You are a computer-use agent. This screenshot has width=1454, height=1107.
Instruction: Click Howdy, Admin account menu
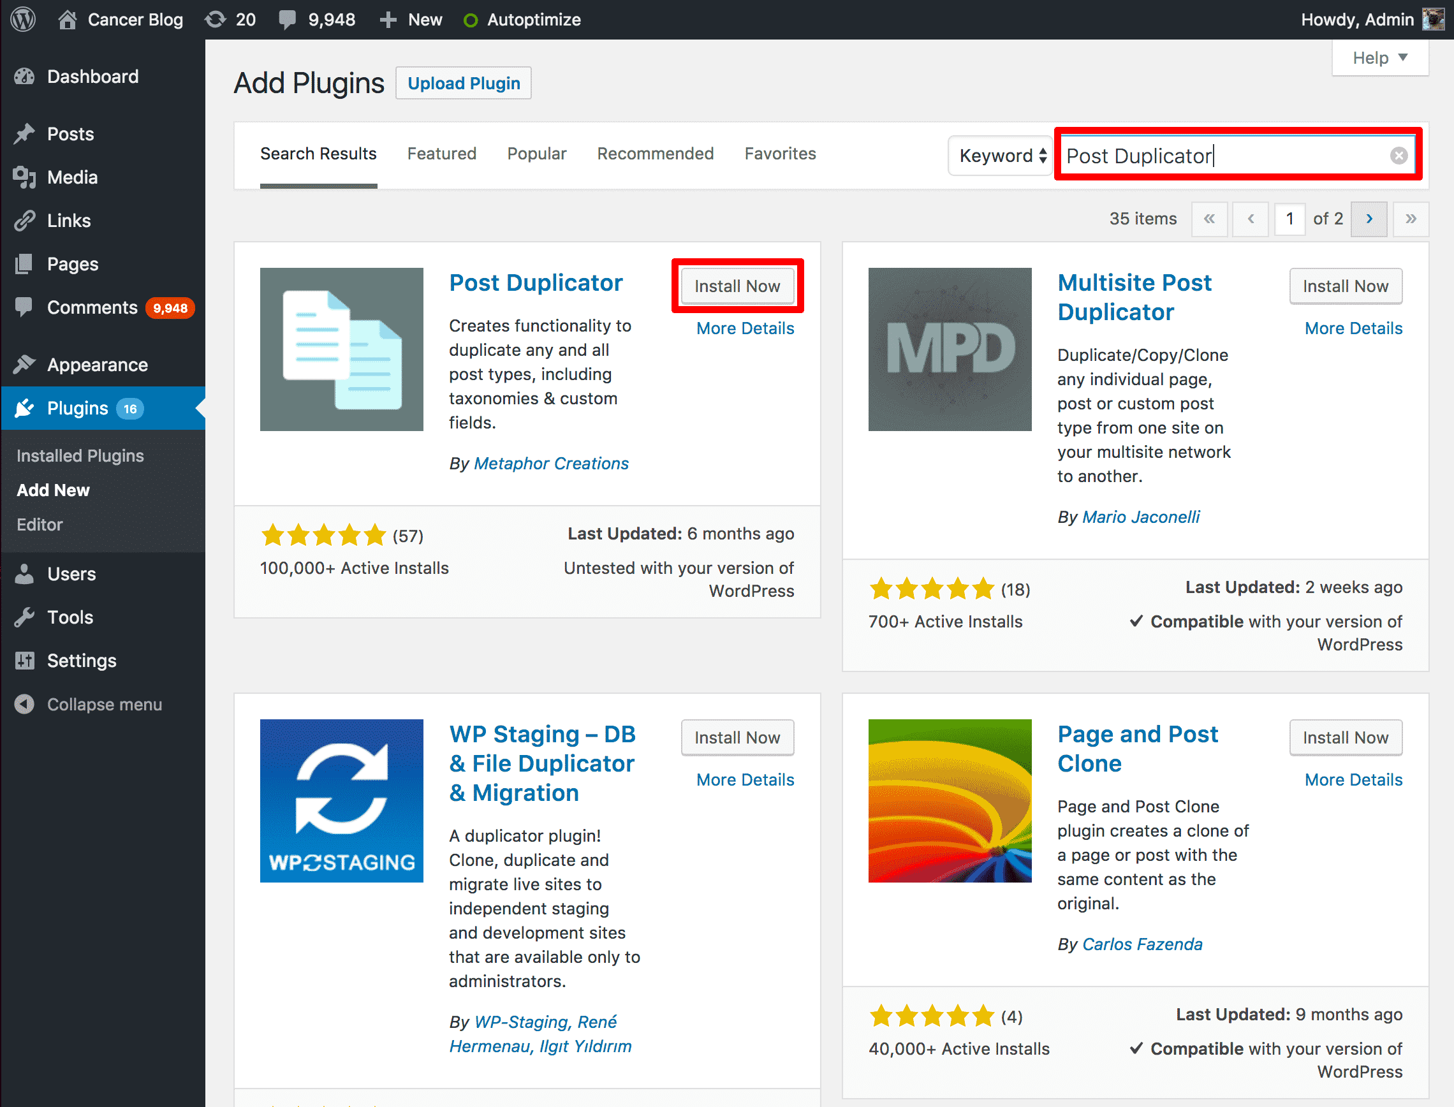(1372, 20)
